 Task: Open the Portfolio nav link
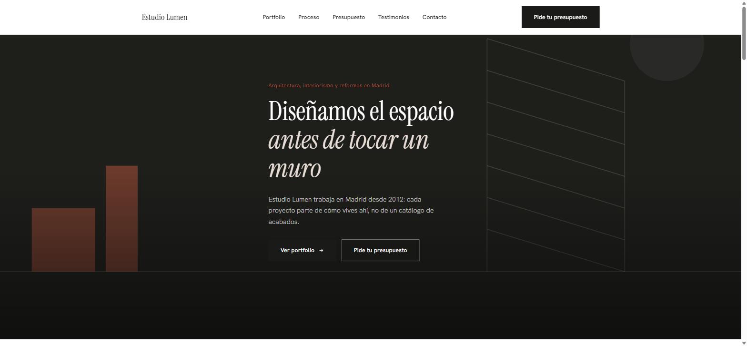pos(273,17)
